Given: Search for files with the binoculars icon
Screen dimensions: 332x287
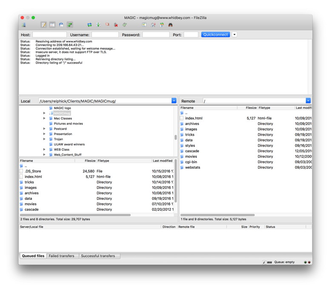Looking at the screenshot, I should pos(170,25).
